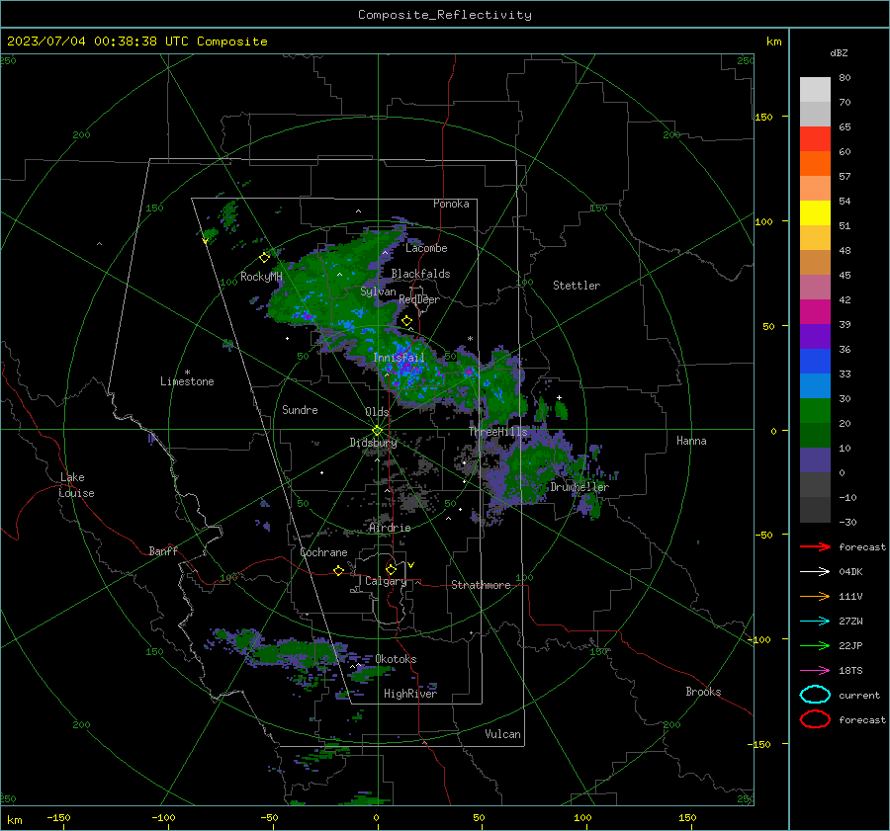Click the Didsbury city label
Viewport: 890px width, 831px height.
373,443
